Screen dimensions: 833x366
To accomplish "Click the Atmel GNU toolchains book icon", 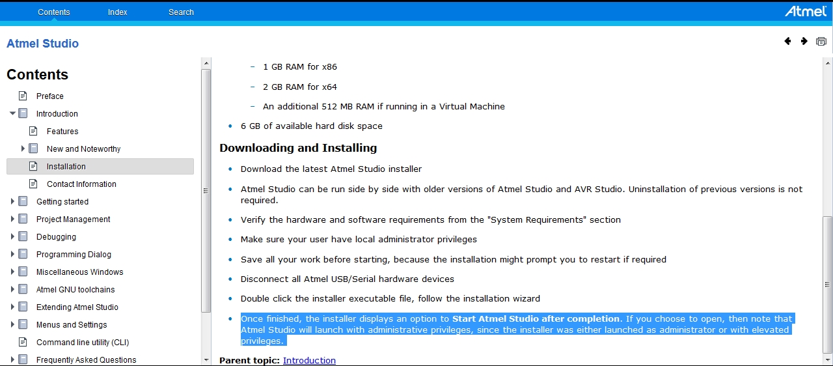I will tap(23, 289).
